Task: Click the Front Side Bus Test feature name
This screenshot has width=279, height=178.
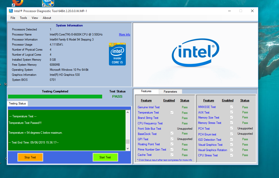Action: point(149,129)
